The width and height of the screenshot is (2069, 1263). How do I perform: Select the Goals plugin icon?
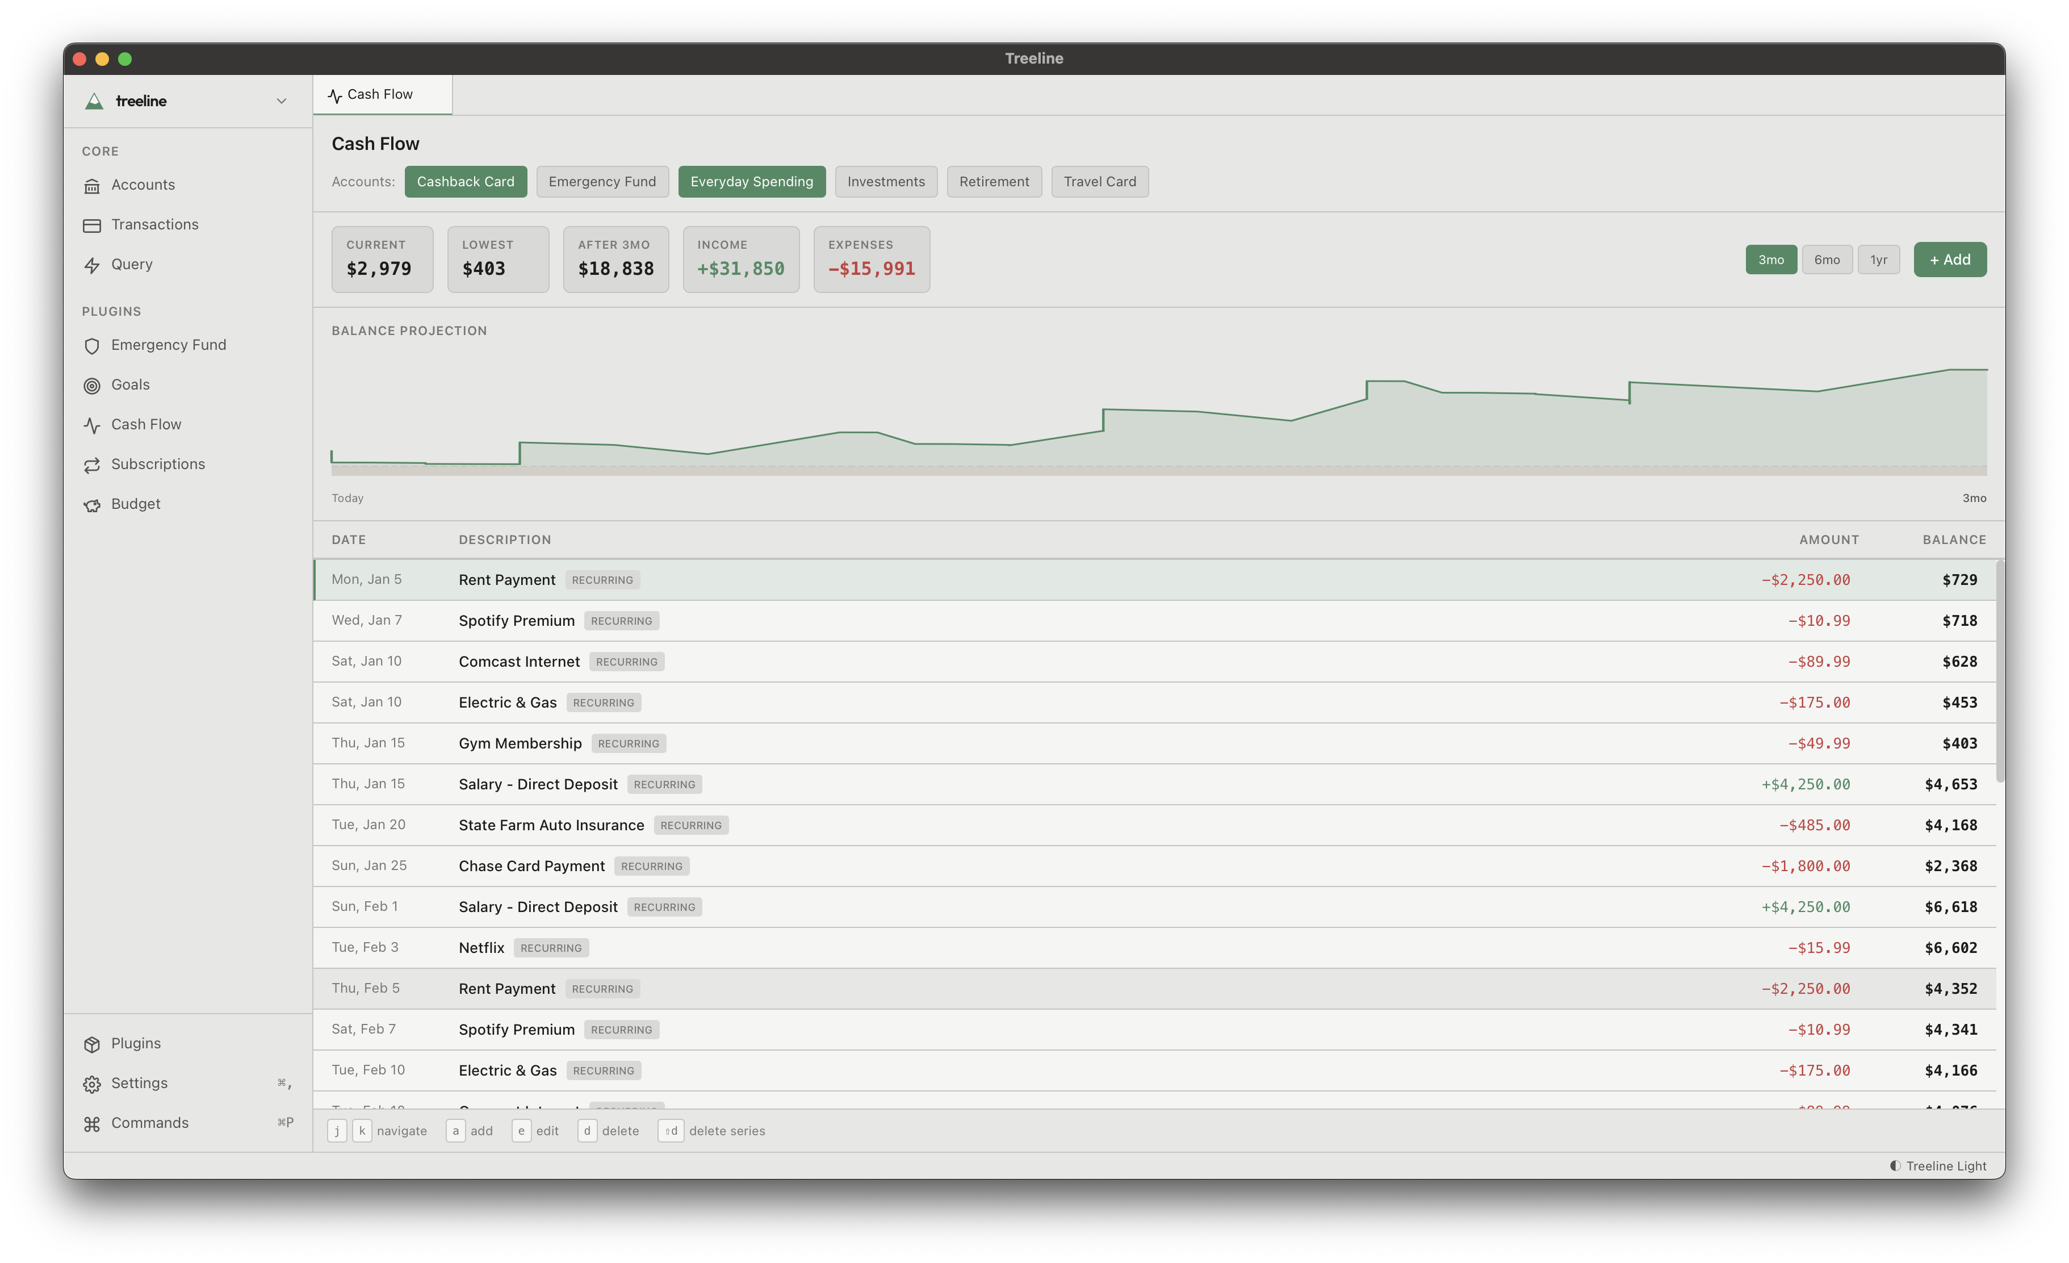point(93,386)
